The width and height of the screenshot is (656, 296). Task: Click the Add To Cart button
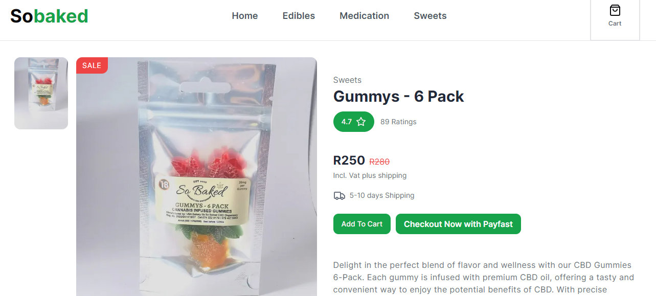362,224
